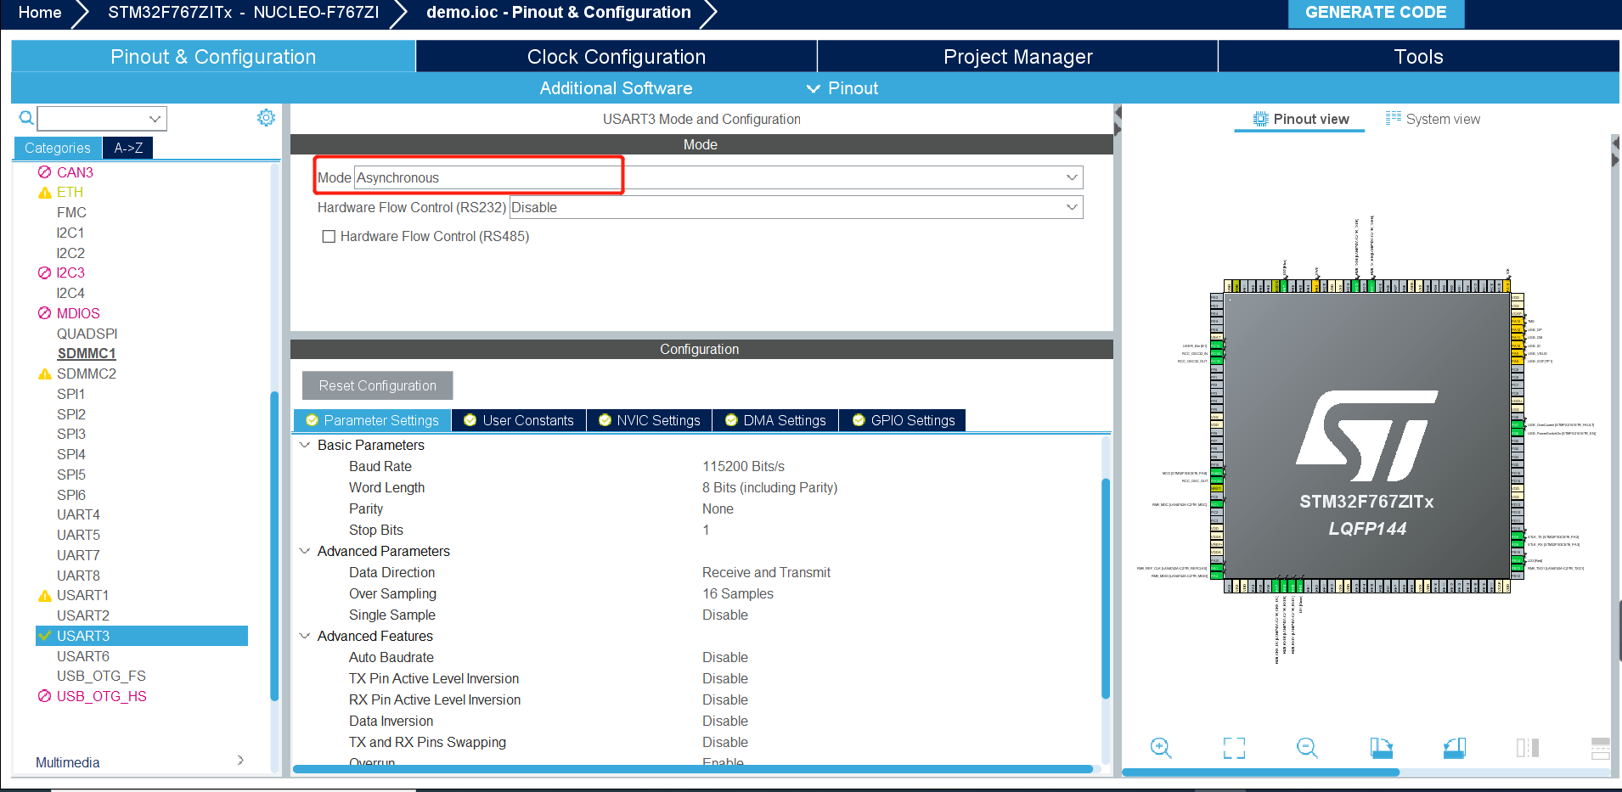Select Parameter Settings tab
The height and width of the screenshot is (792, 1622).
tap(373, 420)
